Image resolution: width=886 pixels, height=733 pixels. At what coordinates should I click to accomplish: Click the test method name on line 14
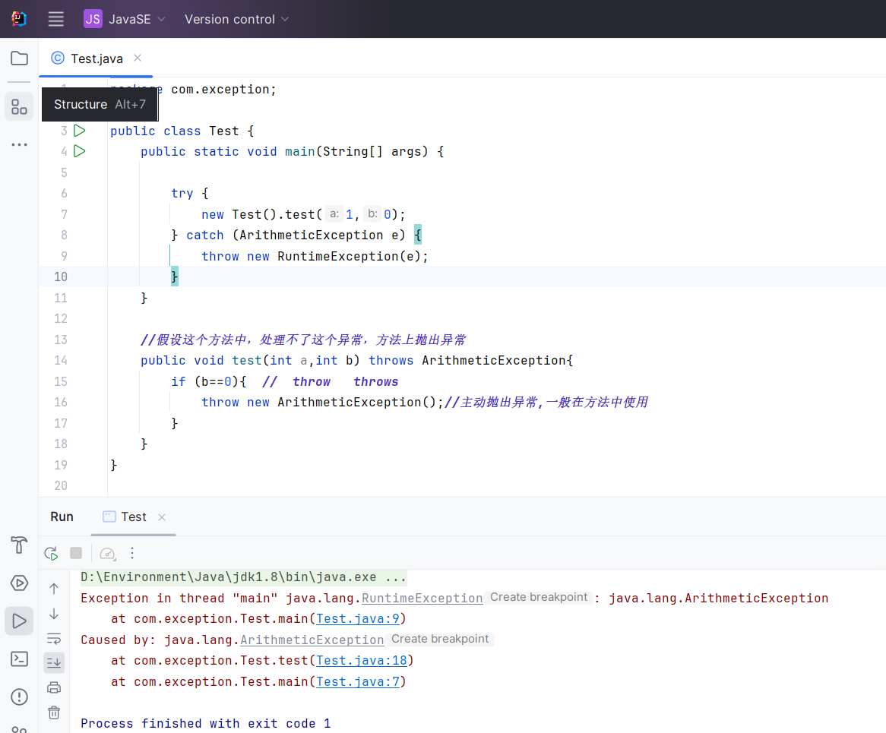pyautogui.click(x=247, y=360)
